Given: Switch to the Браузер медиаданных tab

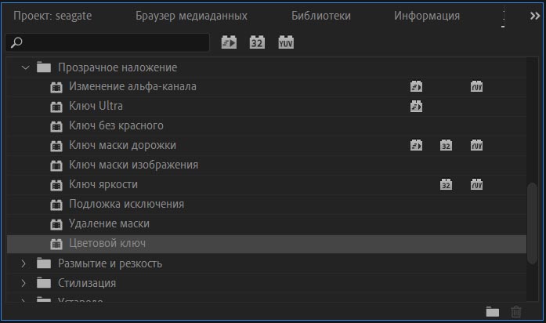Looking at the screenshot, I should coord(191,16).
